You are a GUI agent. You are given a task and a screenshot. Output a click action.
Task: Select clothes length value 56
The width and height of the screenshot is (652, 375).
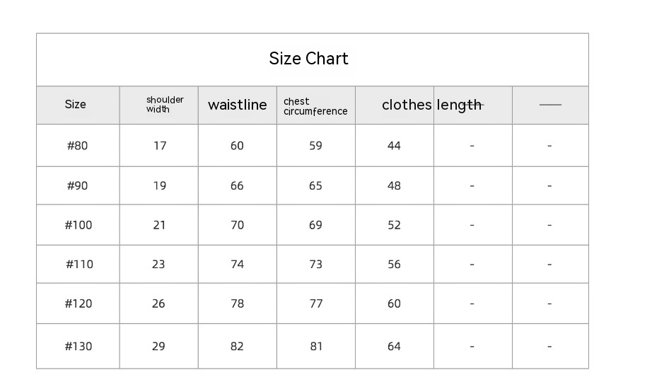(394, 265)
